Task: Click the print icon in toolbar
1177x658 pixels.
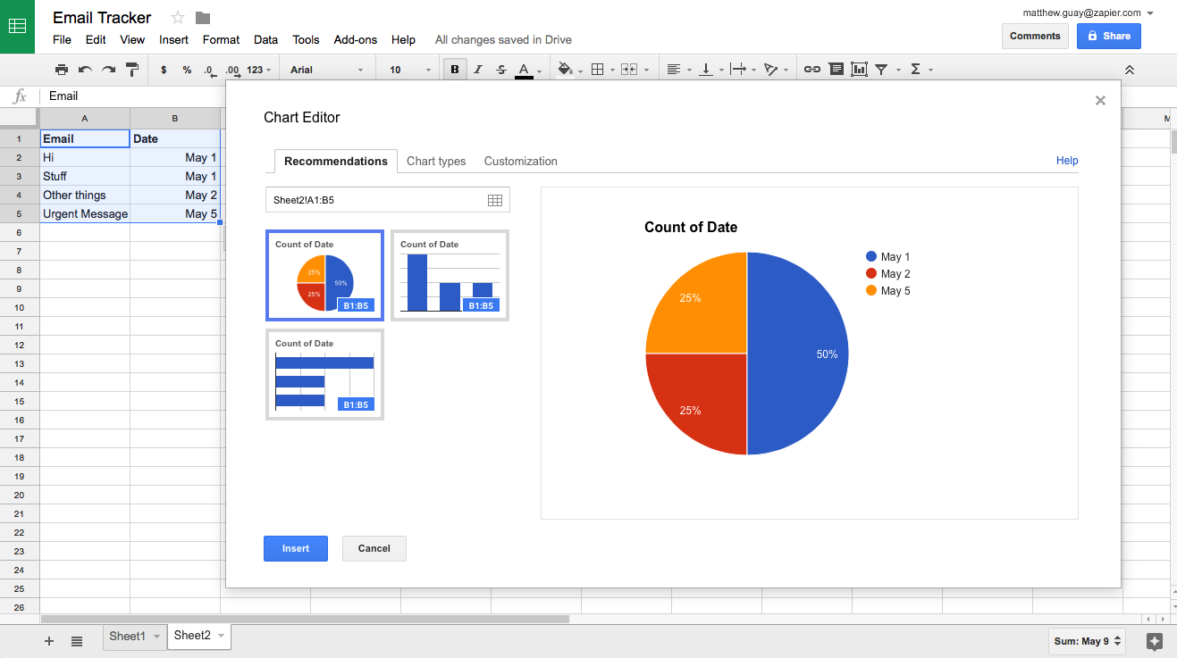Action: 62,70
